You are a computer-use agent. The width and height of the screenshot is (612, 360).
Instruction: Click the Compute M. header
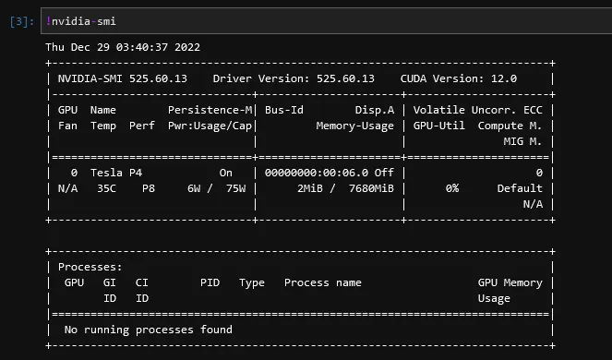(510, 126)
